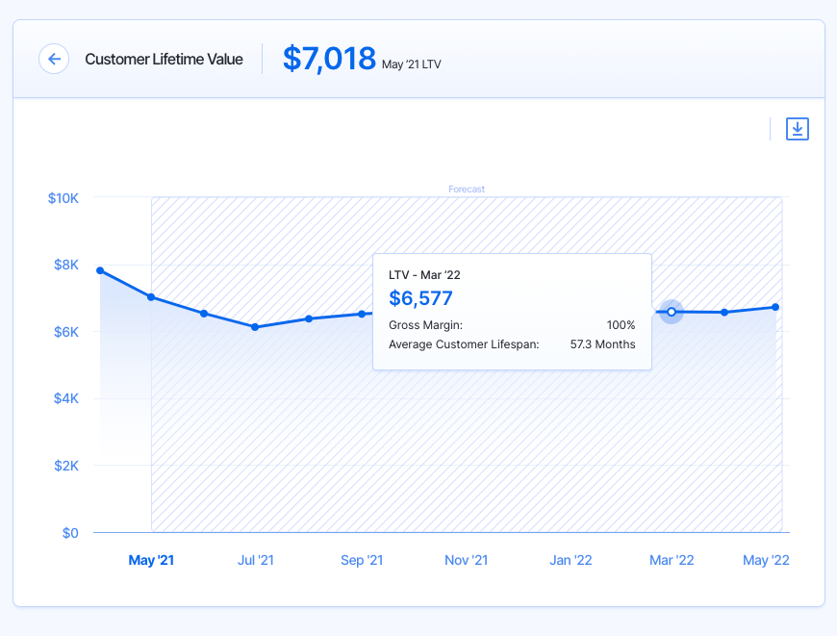This screenshot has width=837, height=636.
Task: Click the Nov '21 x-axis label
Action: point(466,560)
